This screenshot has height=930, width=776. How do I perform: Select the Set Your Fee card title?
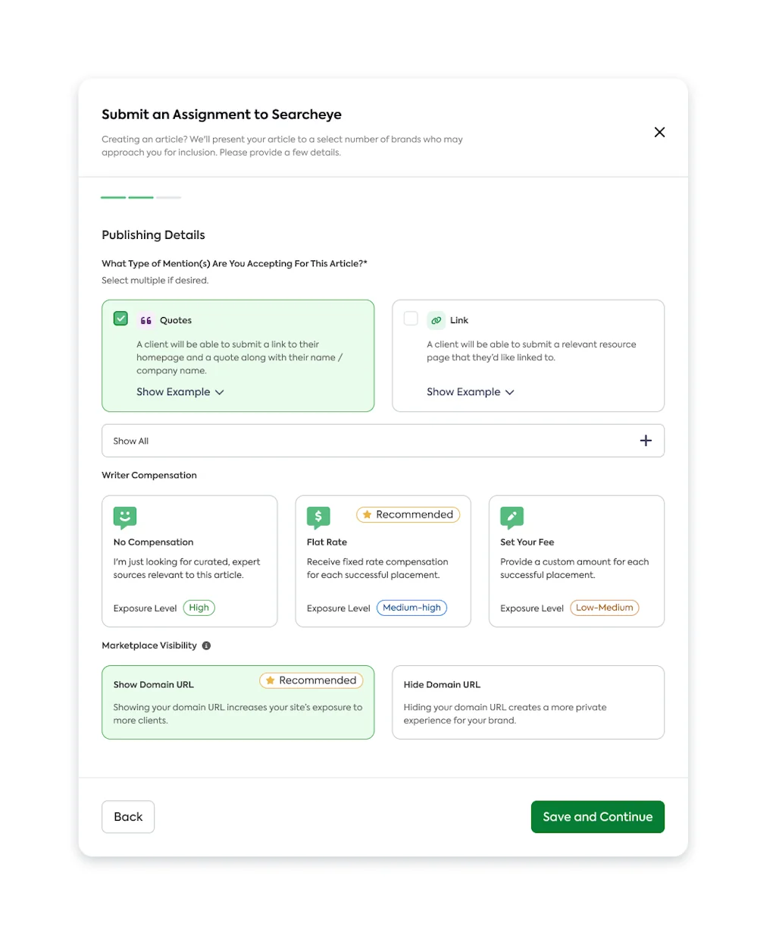pyautogui.click(x=527, y=542)
